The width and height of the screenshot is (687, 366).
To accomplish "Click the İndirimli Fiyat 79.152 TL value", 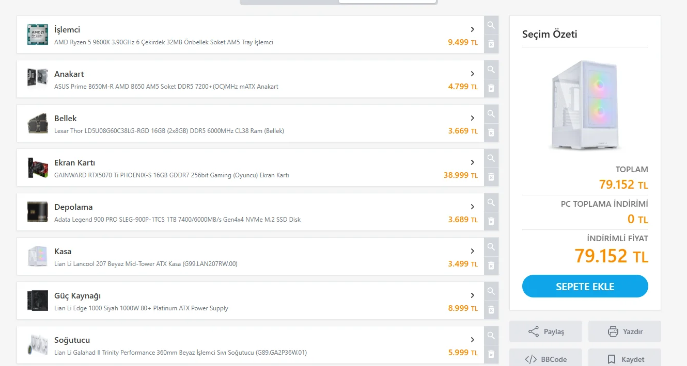I will point(611,256).
